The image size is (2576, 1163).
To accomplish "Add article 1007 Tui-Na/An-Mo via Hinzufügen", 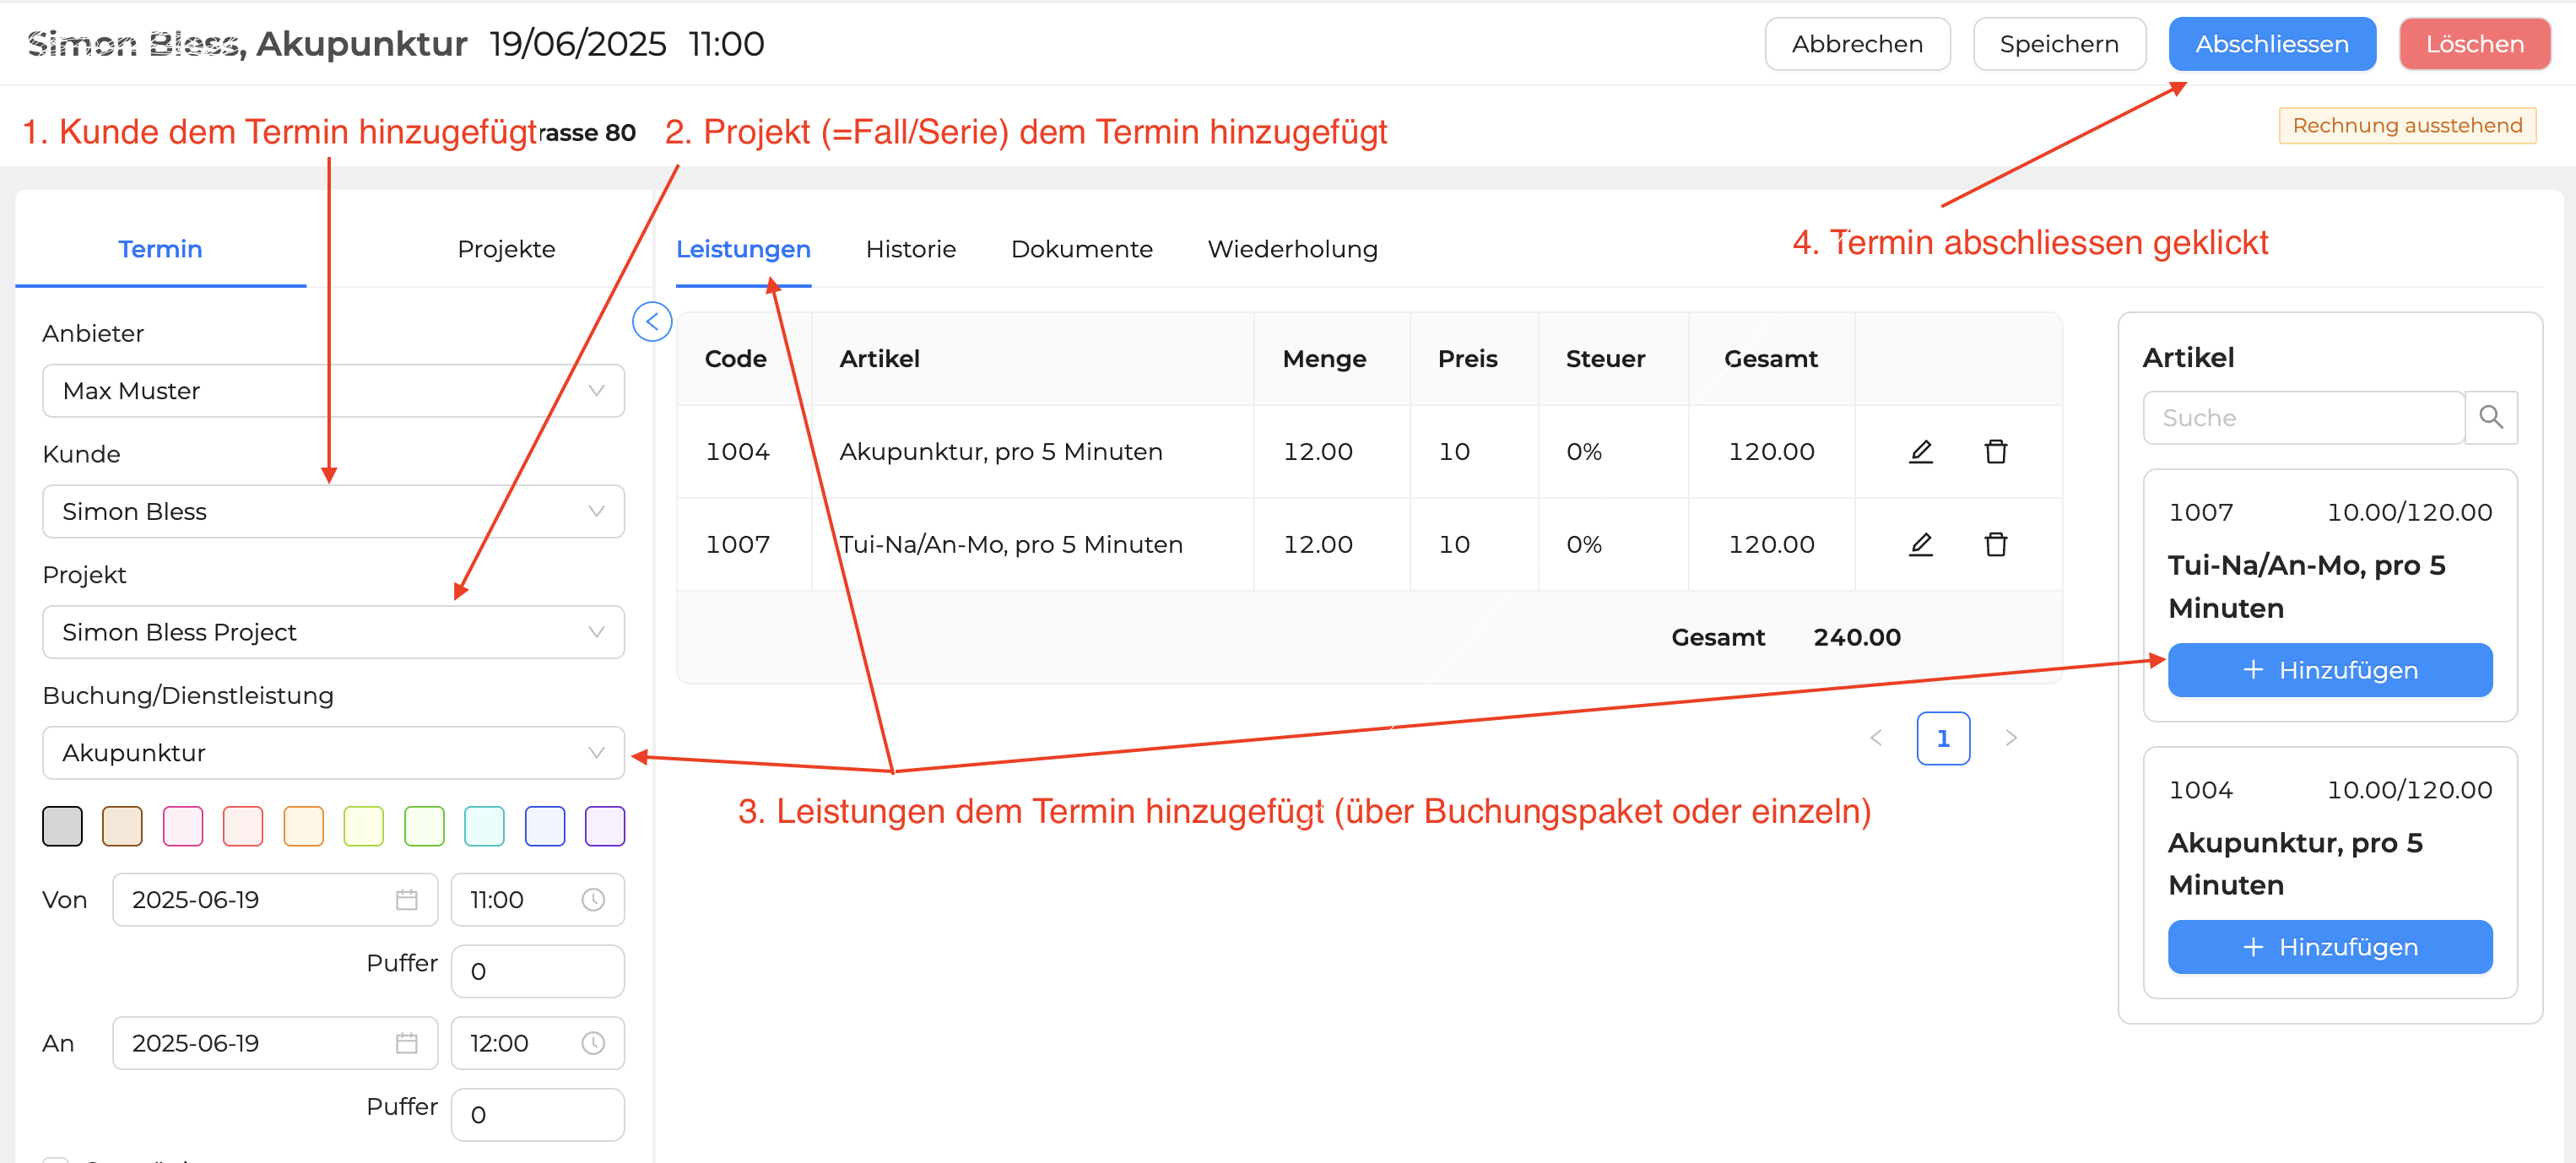I will (x=2329, y=670).
